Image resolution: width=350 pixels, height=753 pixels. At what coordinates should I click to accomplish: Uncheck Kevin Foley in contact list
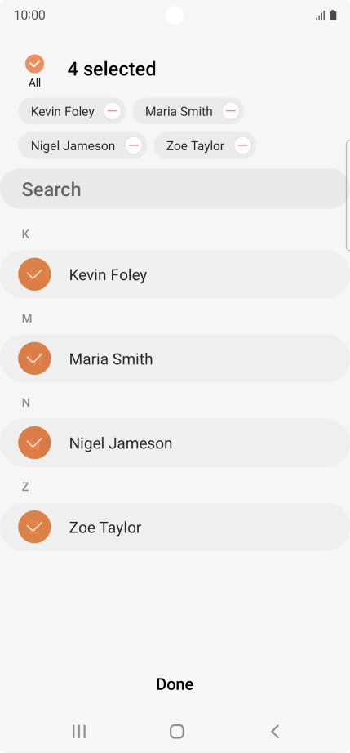coord(34,274)
